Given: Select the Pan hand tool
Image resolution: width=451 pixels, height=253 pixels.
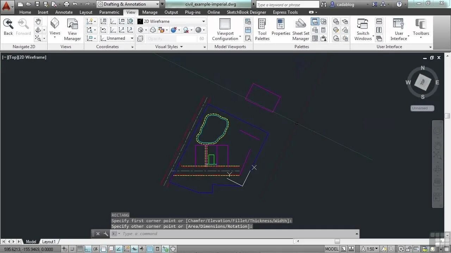Looking at the screenshot, I should (38, 21).
